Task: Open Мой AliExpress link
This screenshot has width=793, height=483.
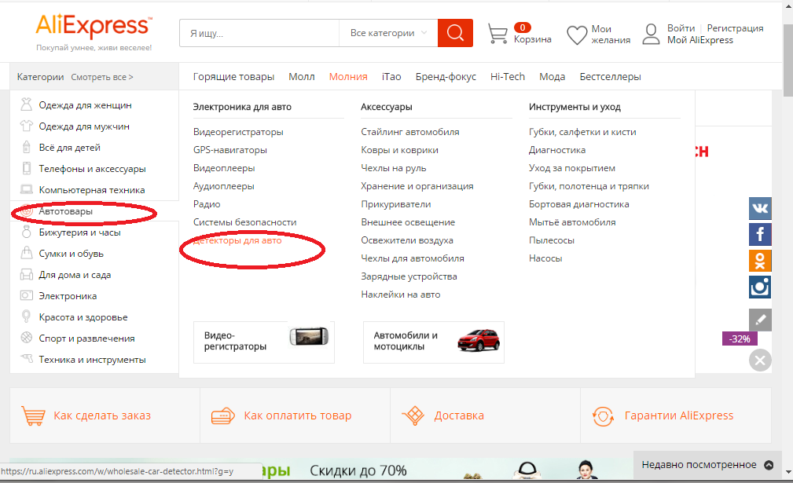Action: click(699, 40)
